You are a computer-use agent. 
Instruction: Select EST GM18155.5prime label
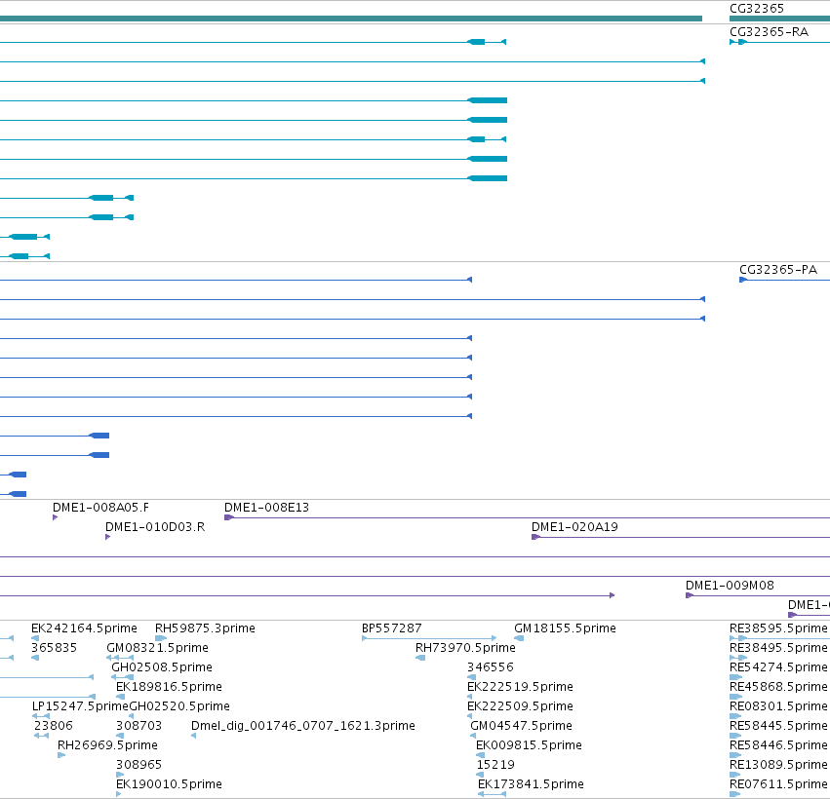click(x=565, y=628)
